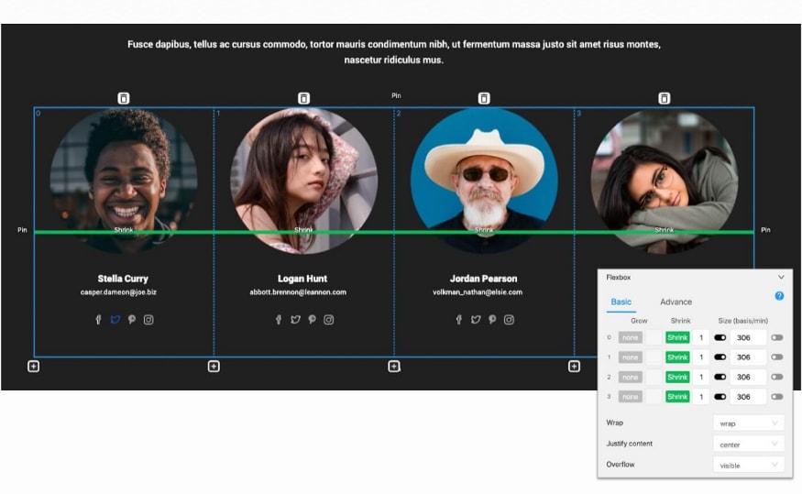Open Logan Hunt's Pinterest icon
The height and width of the screenshot is (494, 802).
(312, 320)
